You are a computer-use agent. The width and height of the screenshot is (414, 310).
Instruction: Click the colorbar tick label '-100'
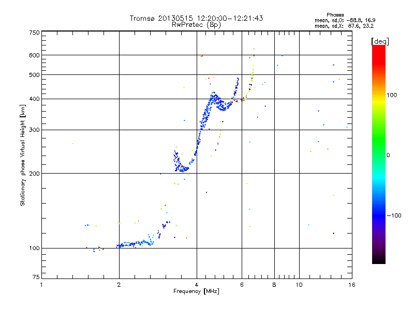point(394,215)
